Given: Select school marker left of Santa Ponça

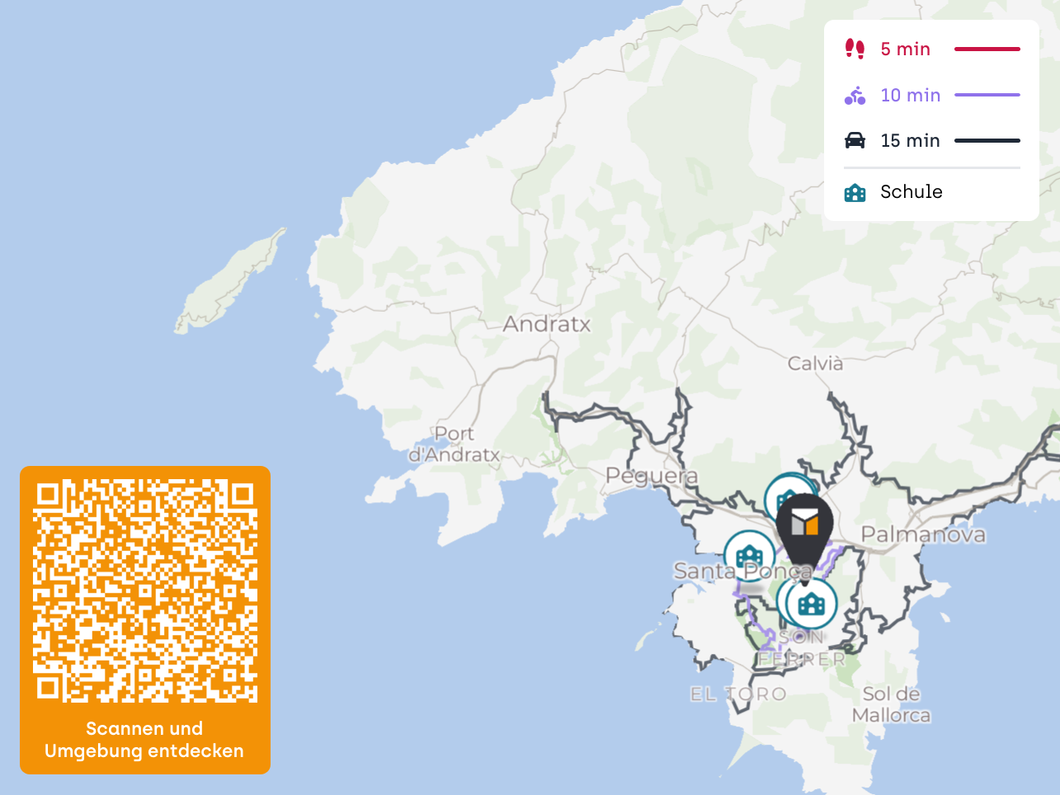Looking at the screenshot, I should (x=748, y=555).
